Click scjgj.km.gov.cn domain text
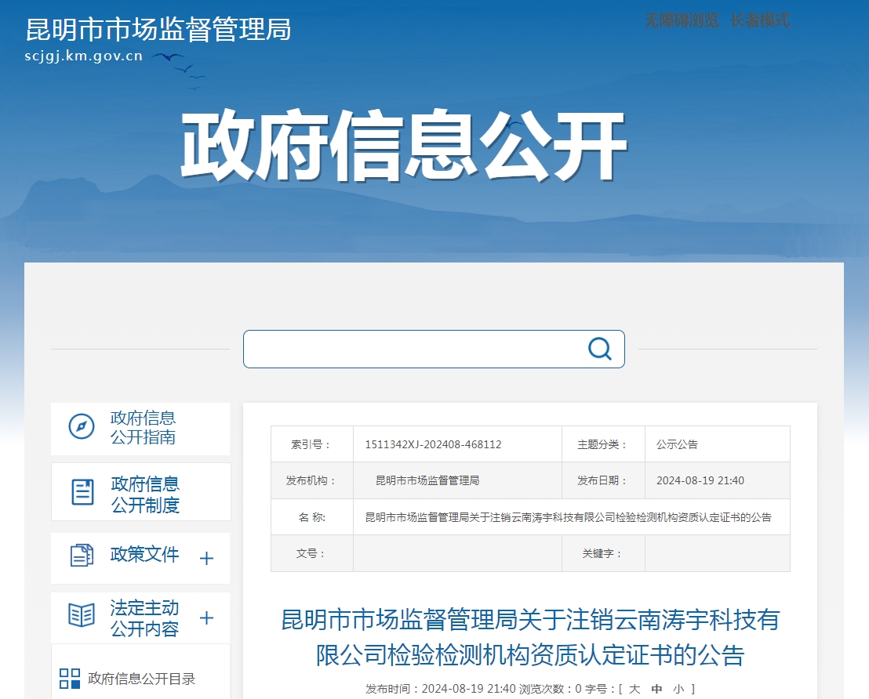 pyautogui.click(x=84, y=56)
